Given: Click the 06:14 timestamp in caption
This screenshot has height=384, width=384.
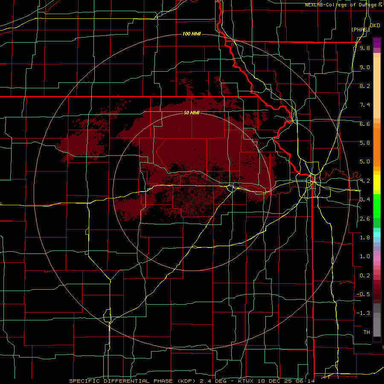Looking at the screenshot, I should [x=305, y=381].
